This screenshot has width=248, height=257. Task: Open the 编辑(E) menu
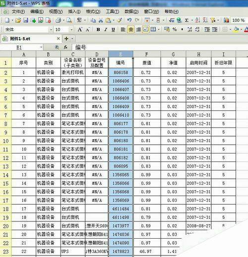pyautogui.click(x=37, y=11)
